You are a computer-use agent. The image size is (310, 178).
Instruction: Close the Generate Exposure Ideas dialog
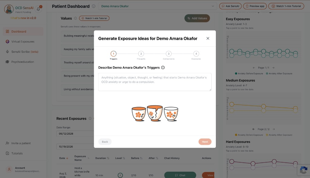(x=208, y=38)
